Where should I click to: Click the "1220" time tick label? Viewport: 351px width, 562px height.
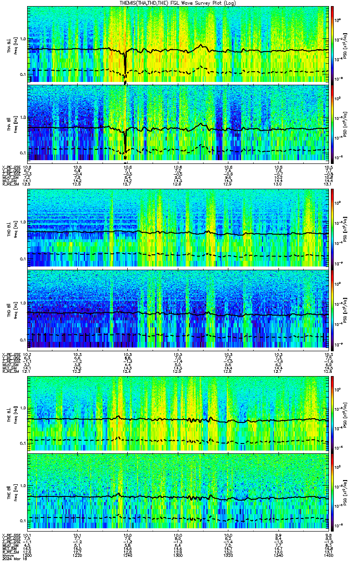[77, 556]
